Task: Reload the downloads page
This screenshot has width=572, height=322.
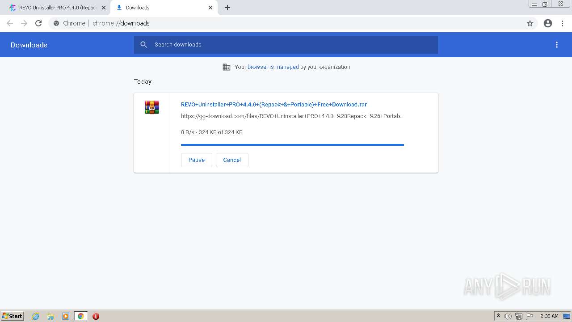Action: 38,23
